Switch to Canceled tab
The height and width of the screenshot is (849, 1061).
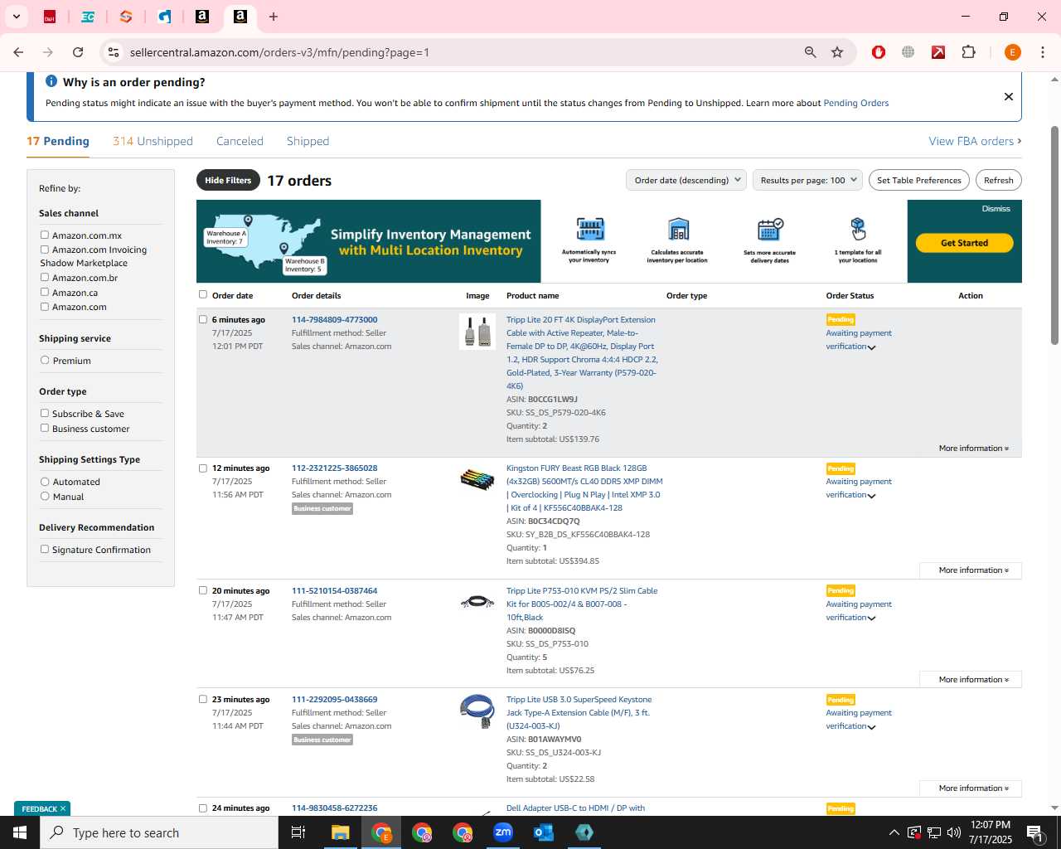tap(240, 141)
